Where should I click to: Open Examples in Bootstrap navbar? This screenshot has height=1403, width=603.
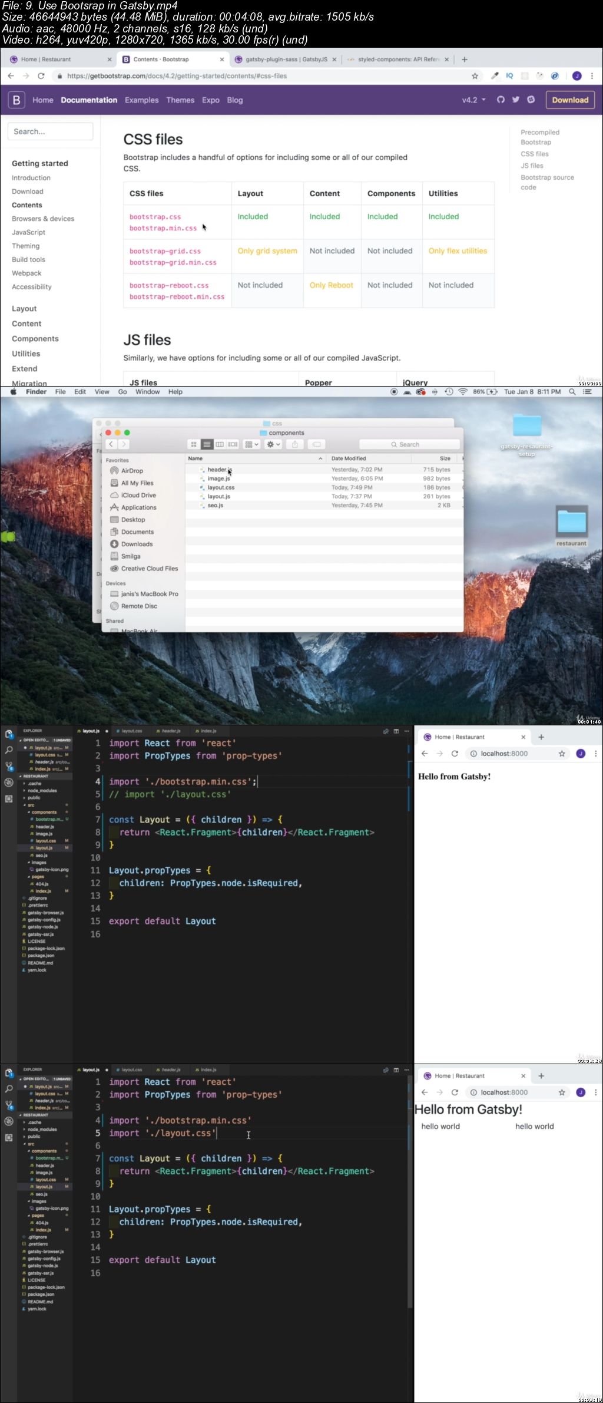click(x=141, y=100)
